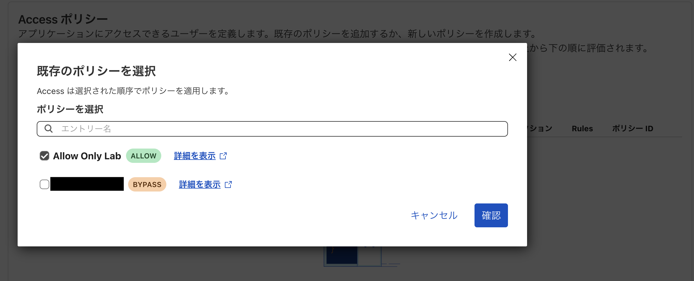
Task: Click the Allow Only Lab policy name
Action: pyautogui.click(x=87, y=156)
